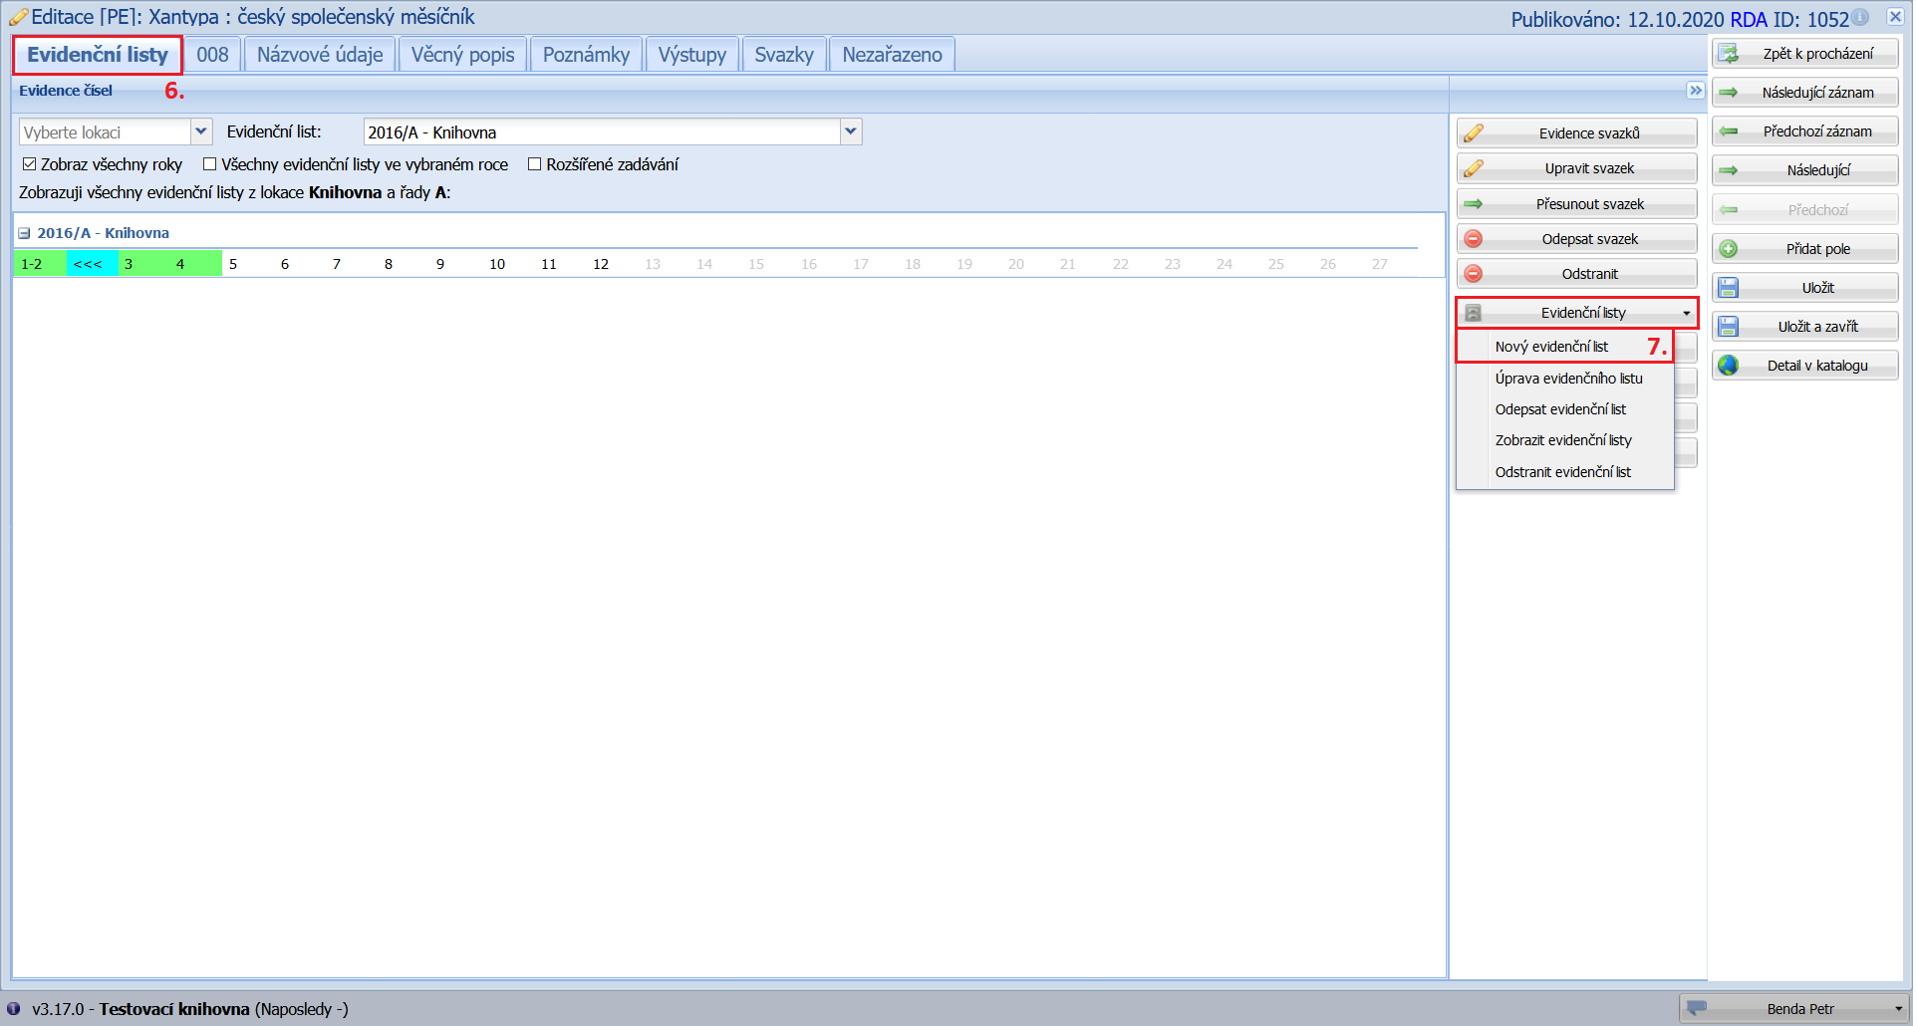Click the red minus icon on Odepsat svazek
Screen dimensions: 1918x1026
coord(1474,239)
